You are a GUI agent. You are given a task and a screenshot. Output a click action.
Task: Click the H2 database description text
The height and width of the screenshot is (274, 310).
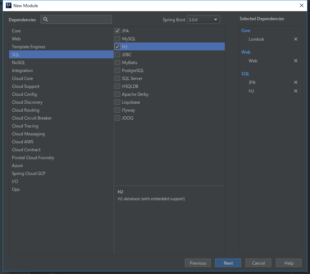(151, 199)
